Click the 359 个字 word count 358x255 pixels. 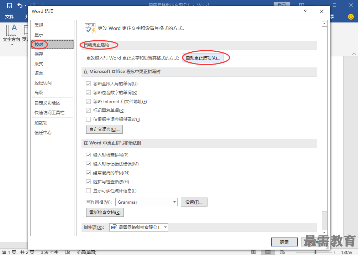(49, 252)
